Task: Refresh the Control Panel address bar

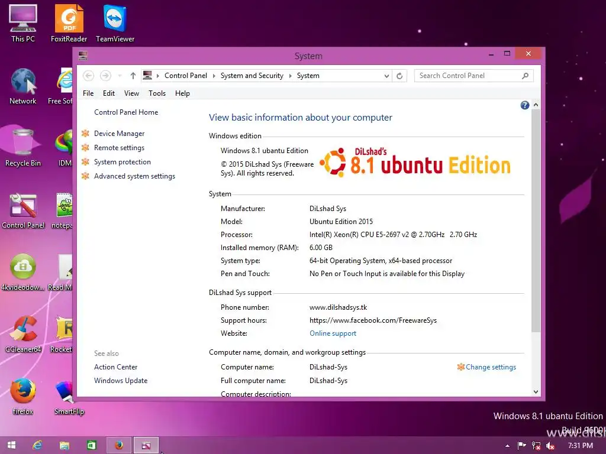Action: (399, 76)
